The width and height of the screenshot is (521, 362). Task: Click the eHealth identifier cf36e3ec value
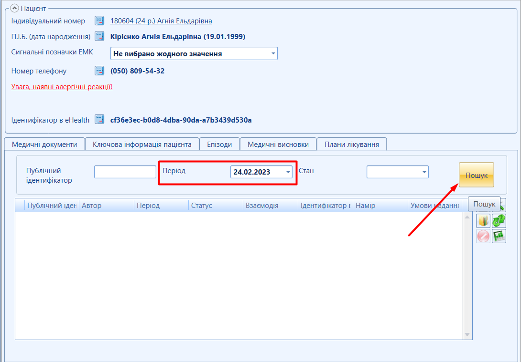(181, 120)
